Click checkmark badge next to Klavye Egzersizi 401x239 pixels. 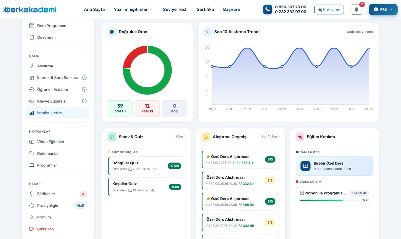point(84,101)
